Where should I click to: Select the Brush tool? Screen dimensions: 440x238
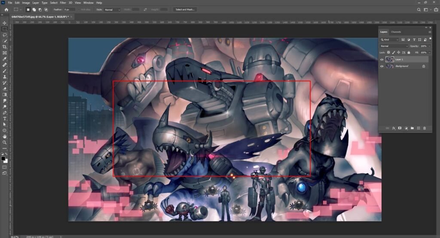(x=4, y=71)
